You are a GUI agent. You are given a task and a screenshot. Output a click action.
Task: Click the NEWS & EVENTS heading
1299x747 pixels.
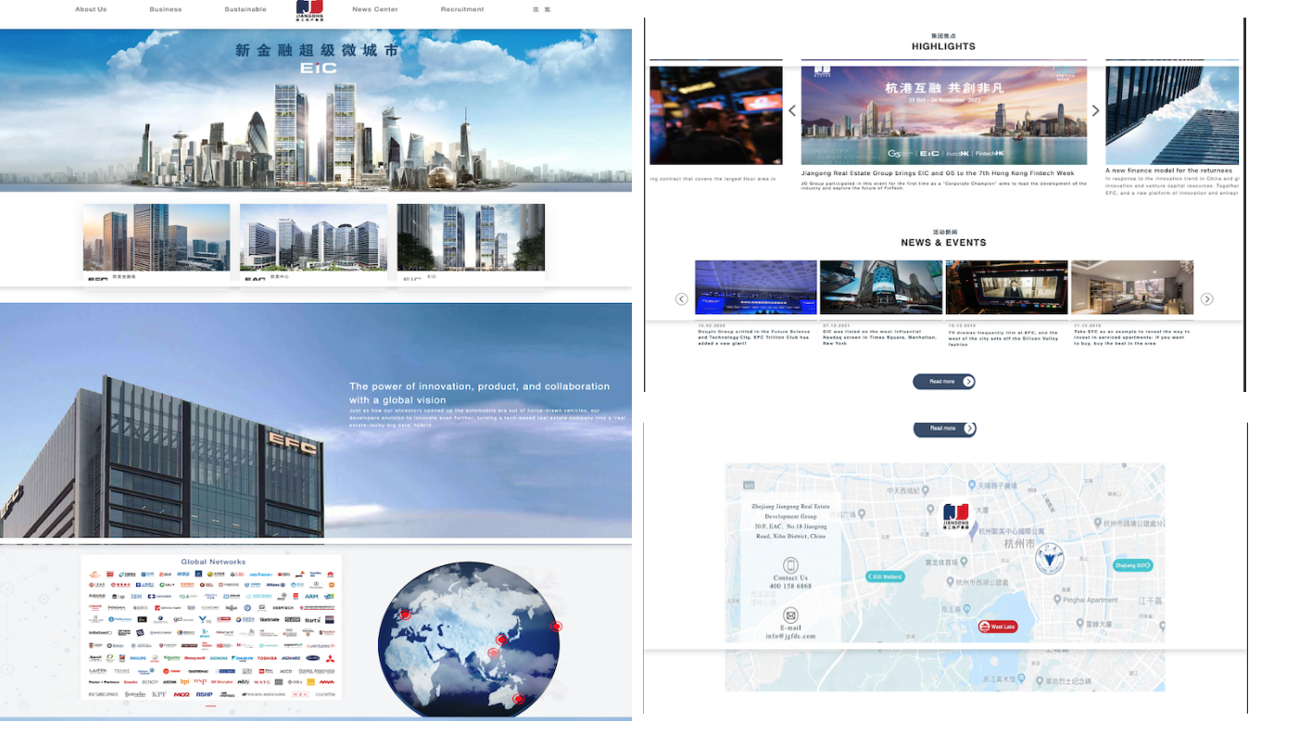[943, 243]
